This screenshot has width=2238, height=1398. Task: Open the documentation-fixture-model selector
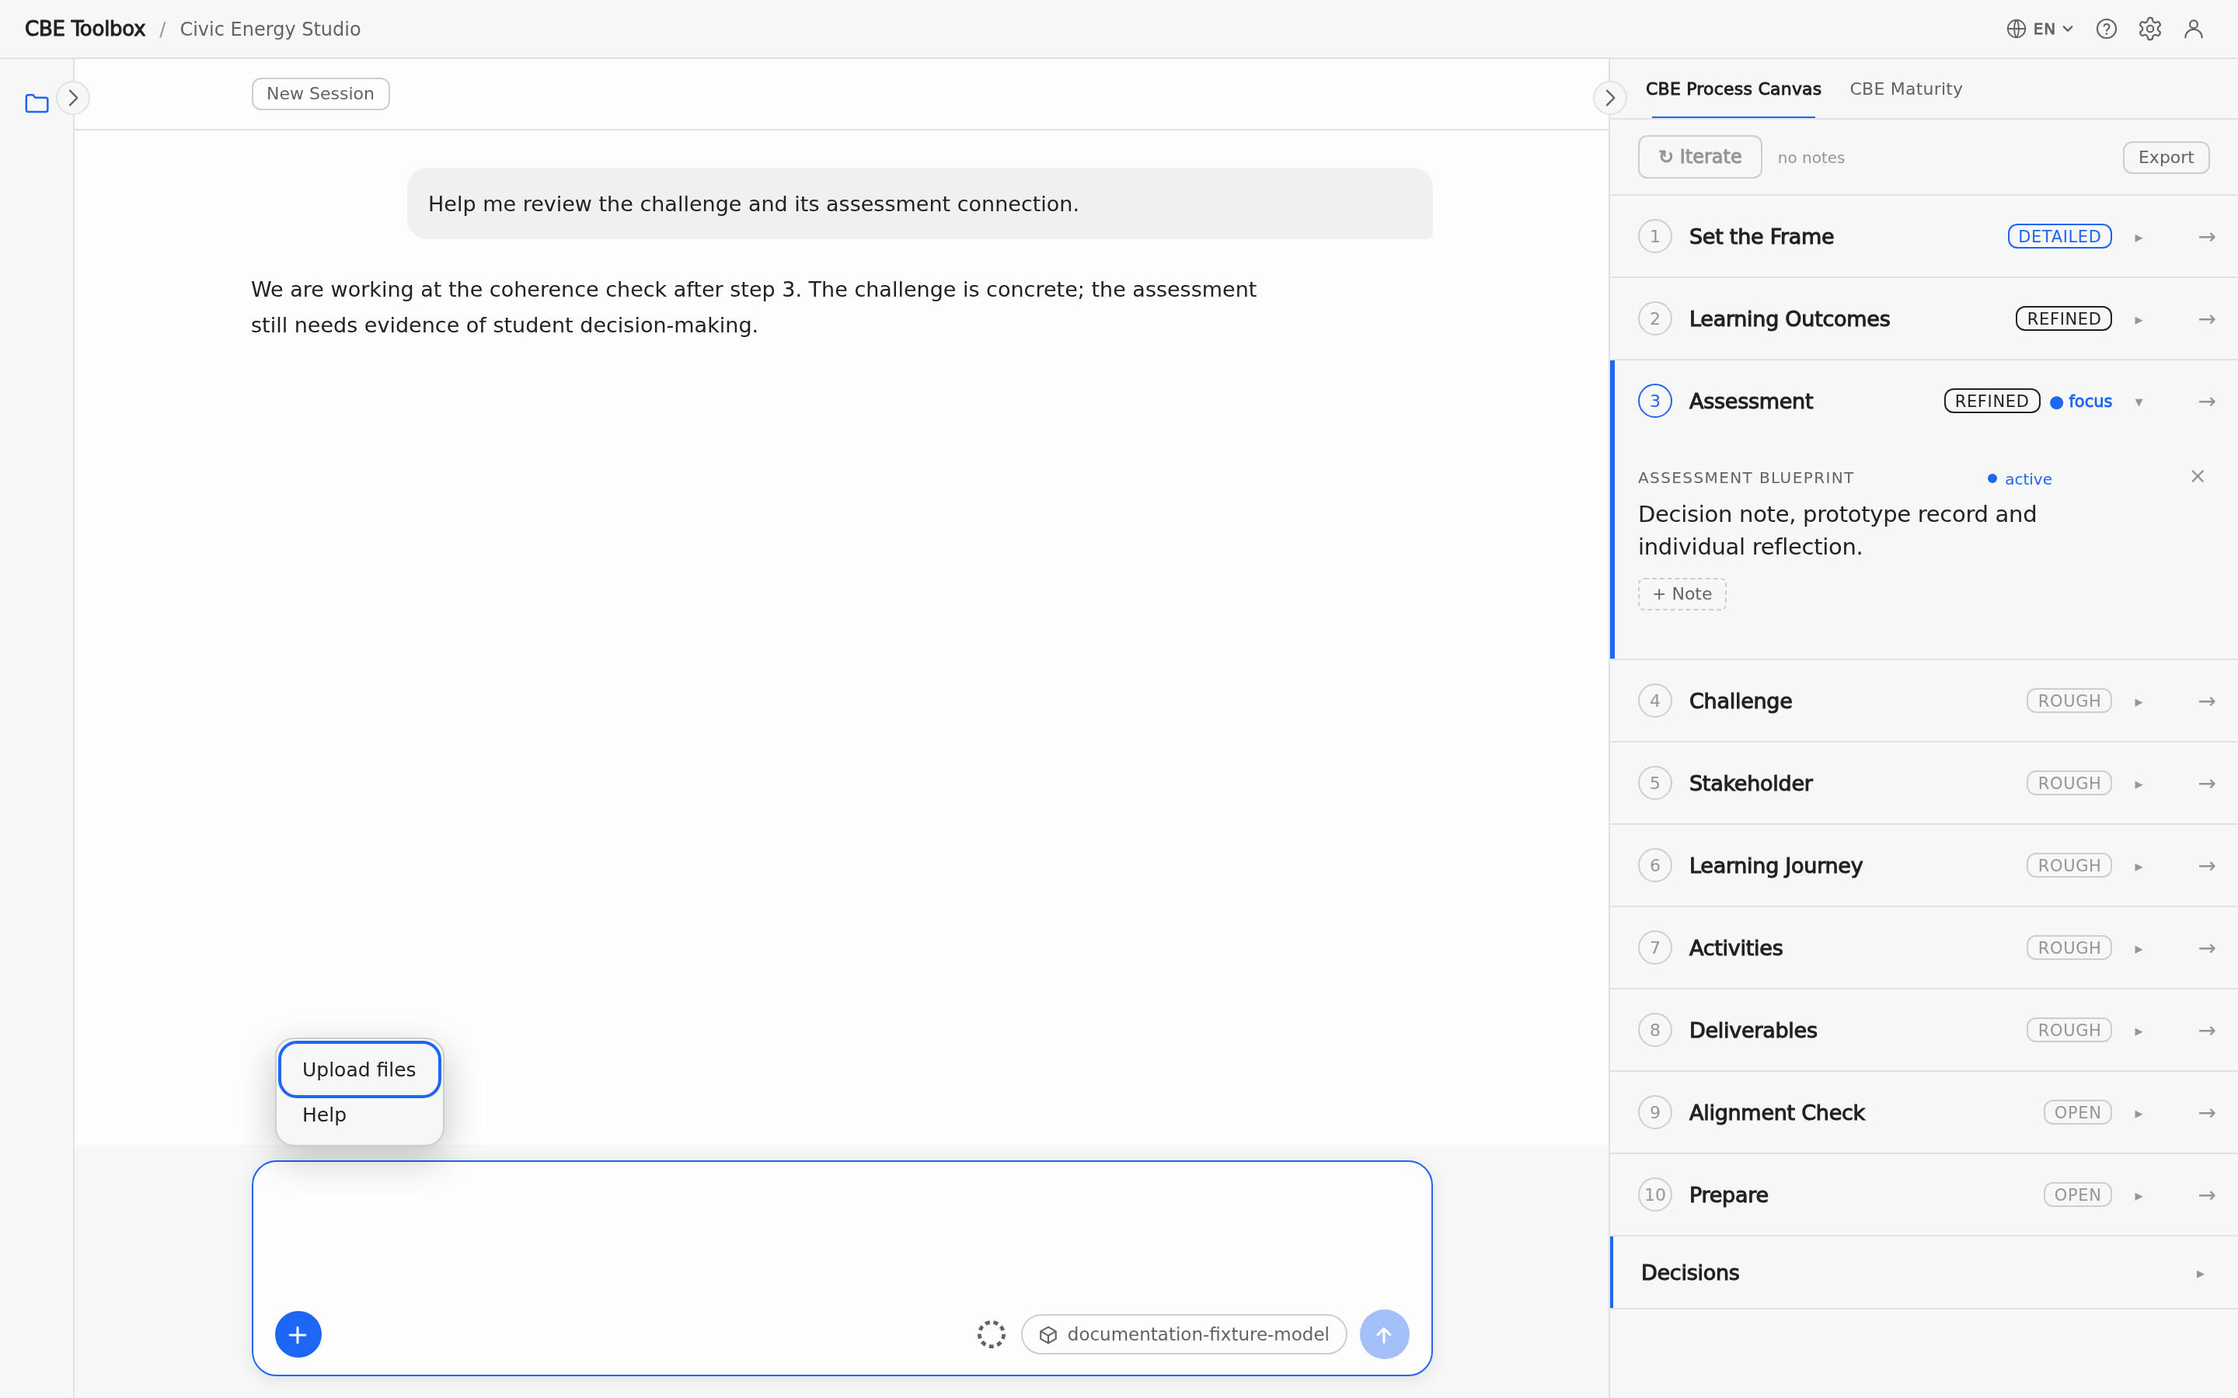(1183, 1334)
